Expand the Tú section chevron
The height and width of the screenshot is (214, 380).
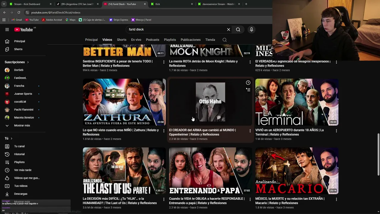[12, 139]
